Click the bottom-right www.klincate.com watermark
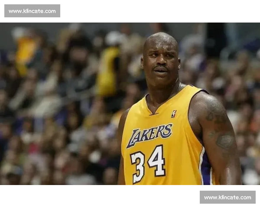Image resolution: width=260 pixels, height=208 pixels. pos(227,198)
